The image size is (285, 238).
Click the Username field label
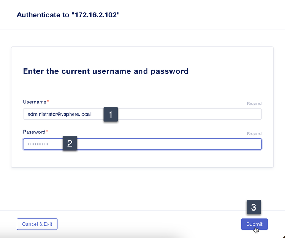[34, 102]
